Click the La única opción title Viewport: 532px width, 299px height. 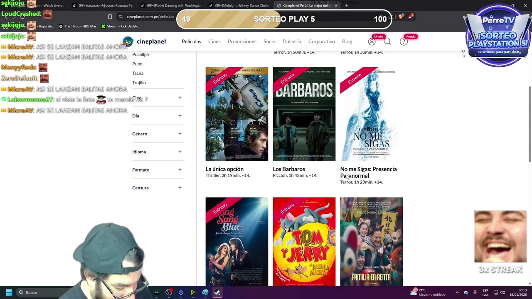[x=224, y=169]
